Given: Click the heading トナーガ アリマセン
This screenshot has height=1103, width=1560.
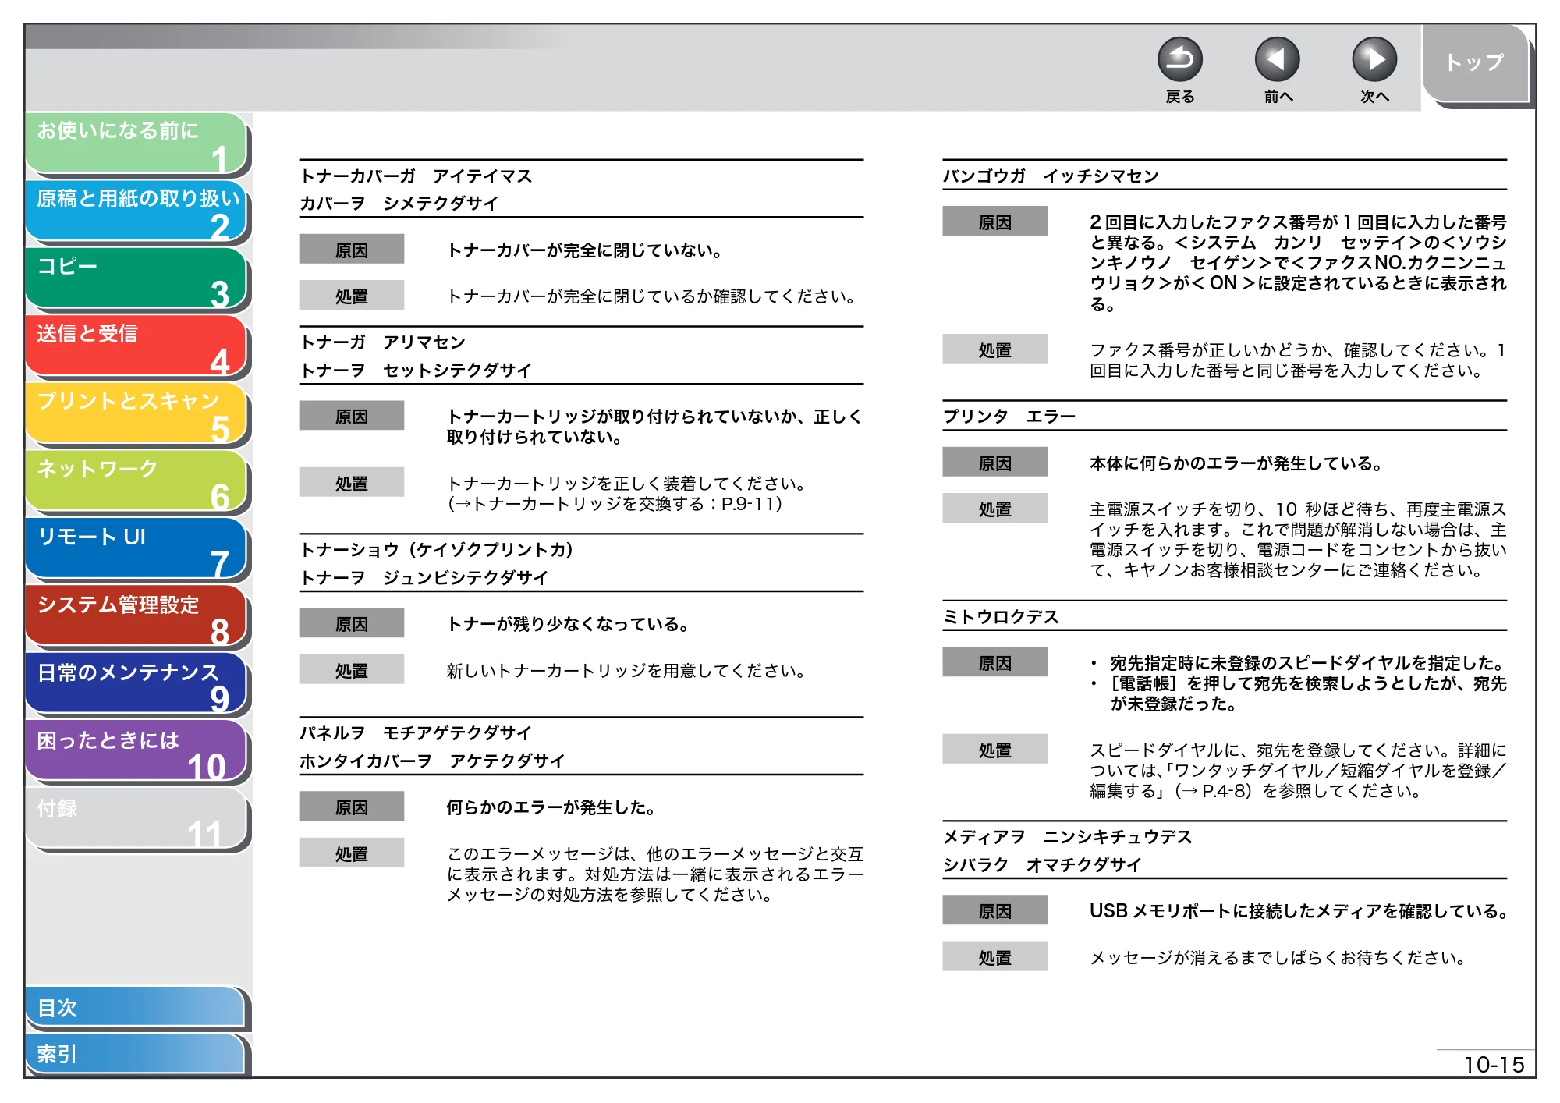Looking at the screenshot, I should [383, 342].
